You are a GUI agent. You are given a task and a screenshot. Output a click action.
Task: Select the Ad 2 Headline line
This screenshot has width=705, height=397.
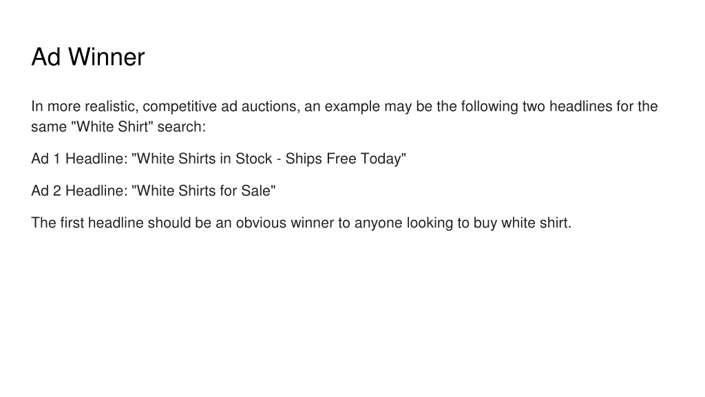pyautogui.click(x=154, y=190)
